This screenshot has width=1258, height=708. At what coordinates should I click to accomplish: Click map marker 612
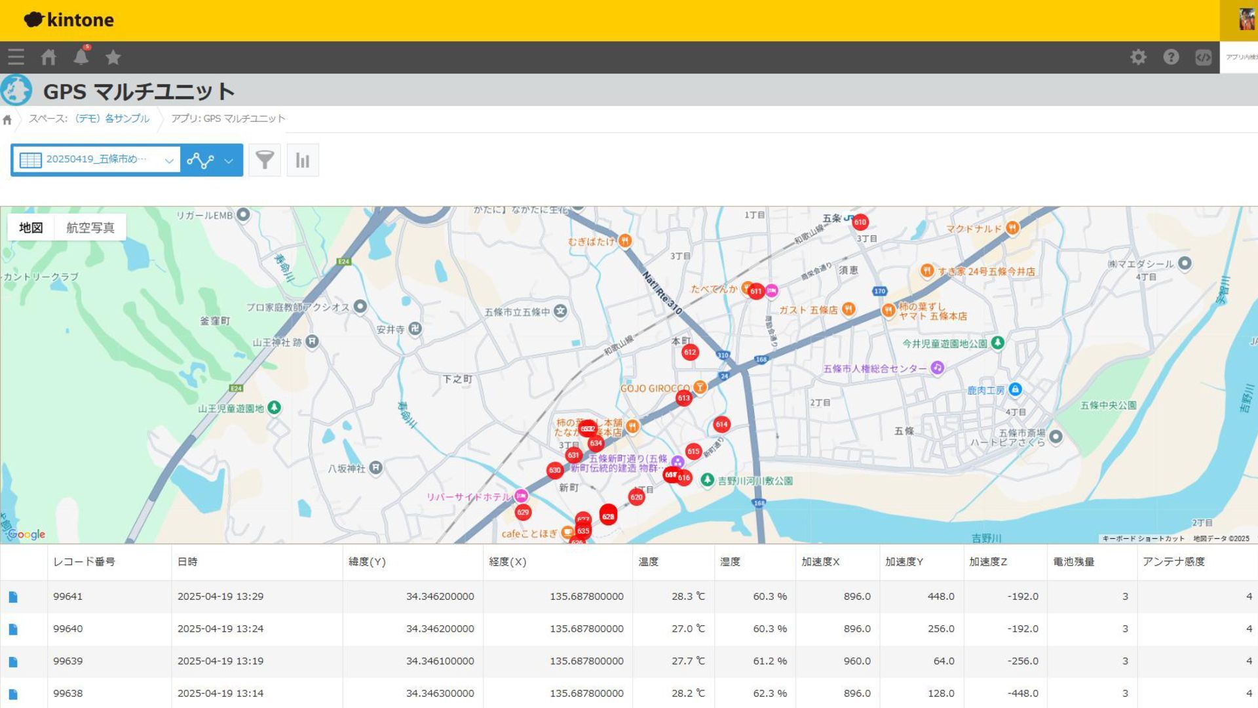pyautogui.click(x=689, y=353)
